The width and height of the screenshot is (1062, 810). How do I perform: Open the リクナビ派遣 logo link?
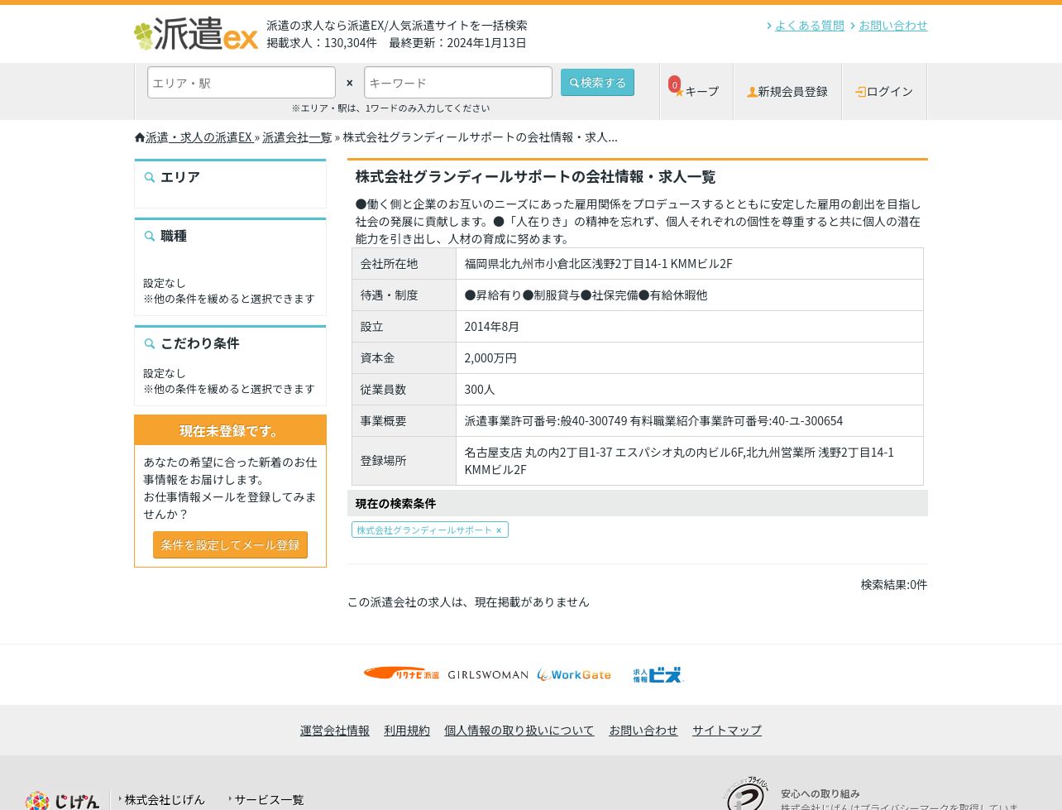click(x=402, y=674)
